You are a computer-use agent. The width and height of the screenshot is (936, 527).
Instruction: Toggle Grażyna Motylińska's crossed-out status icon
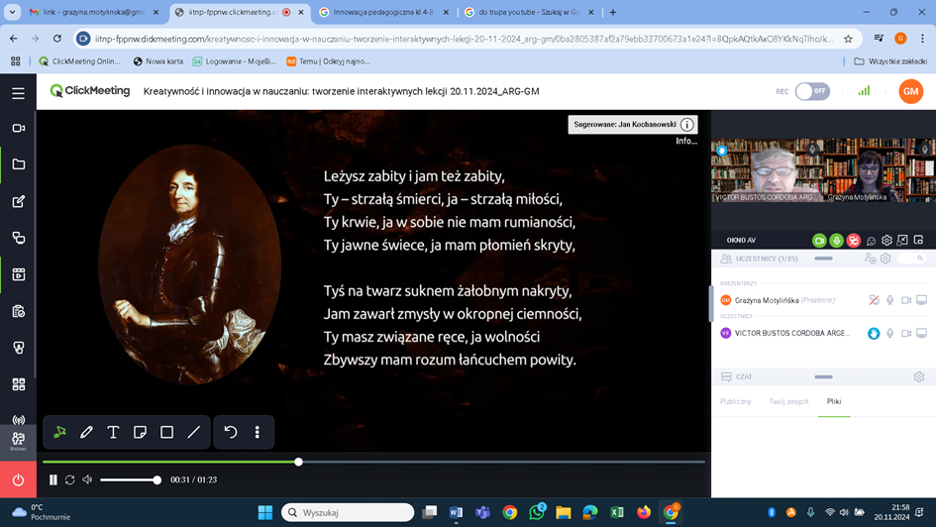(874, 300)
